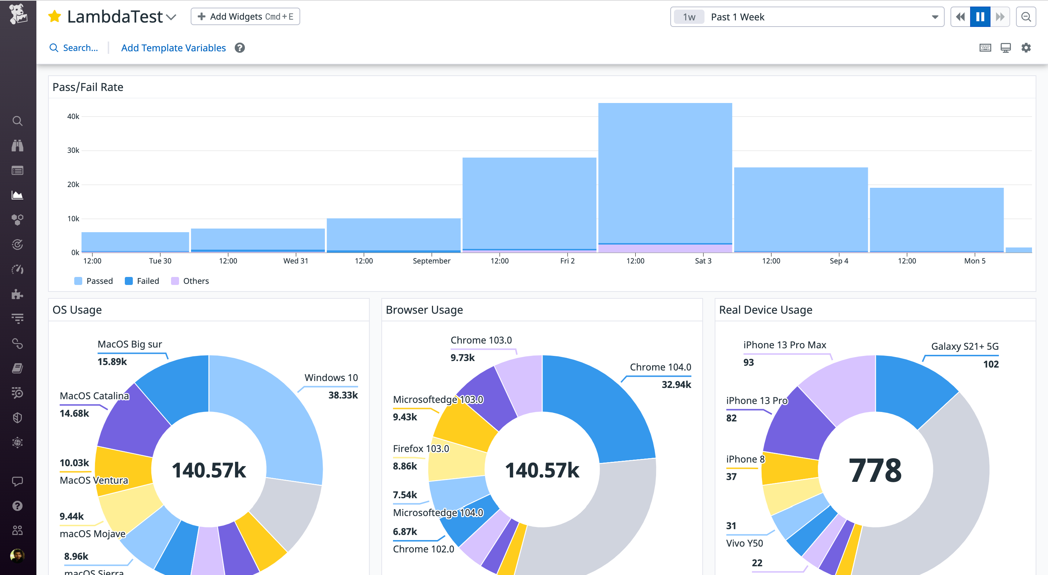Image resolution: width=1048 pixels, height=575 pixels.
Task: Open the Events list icon in sidebar
Action: pyautogui.click(x=17, y=171)
